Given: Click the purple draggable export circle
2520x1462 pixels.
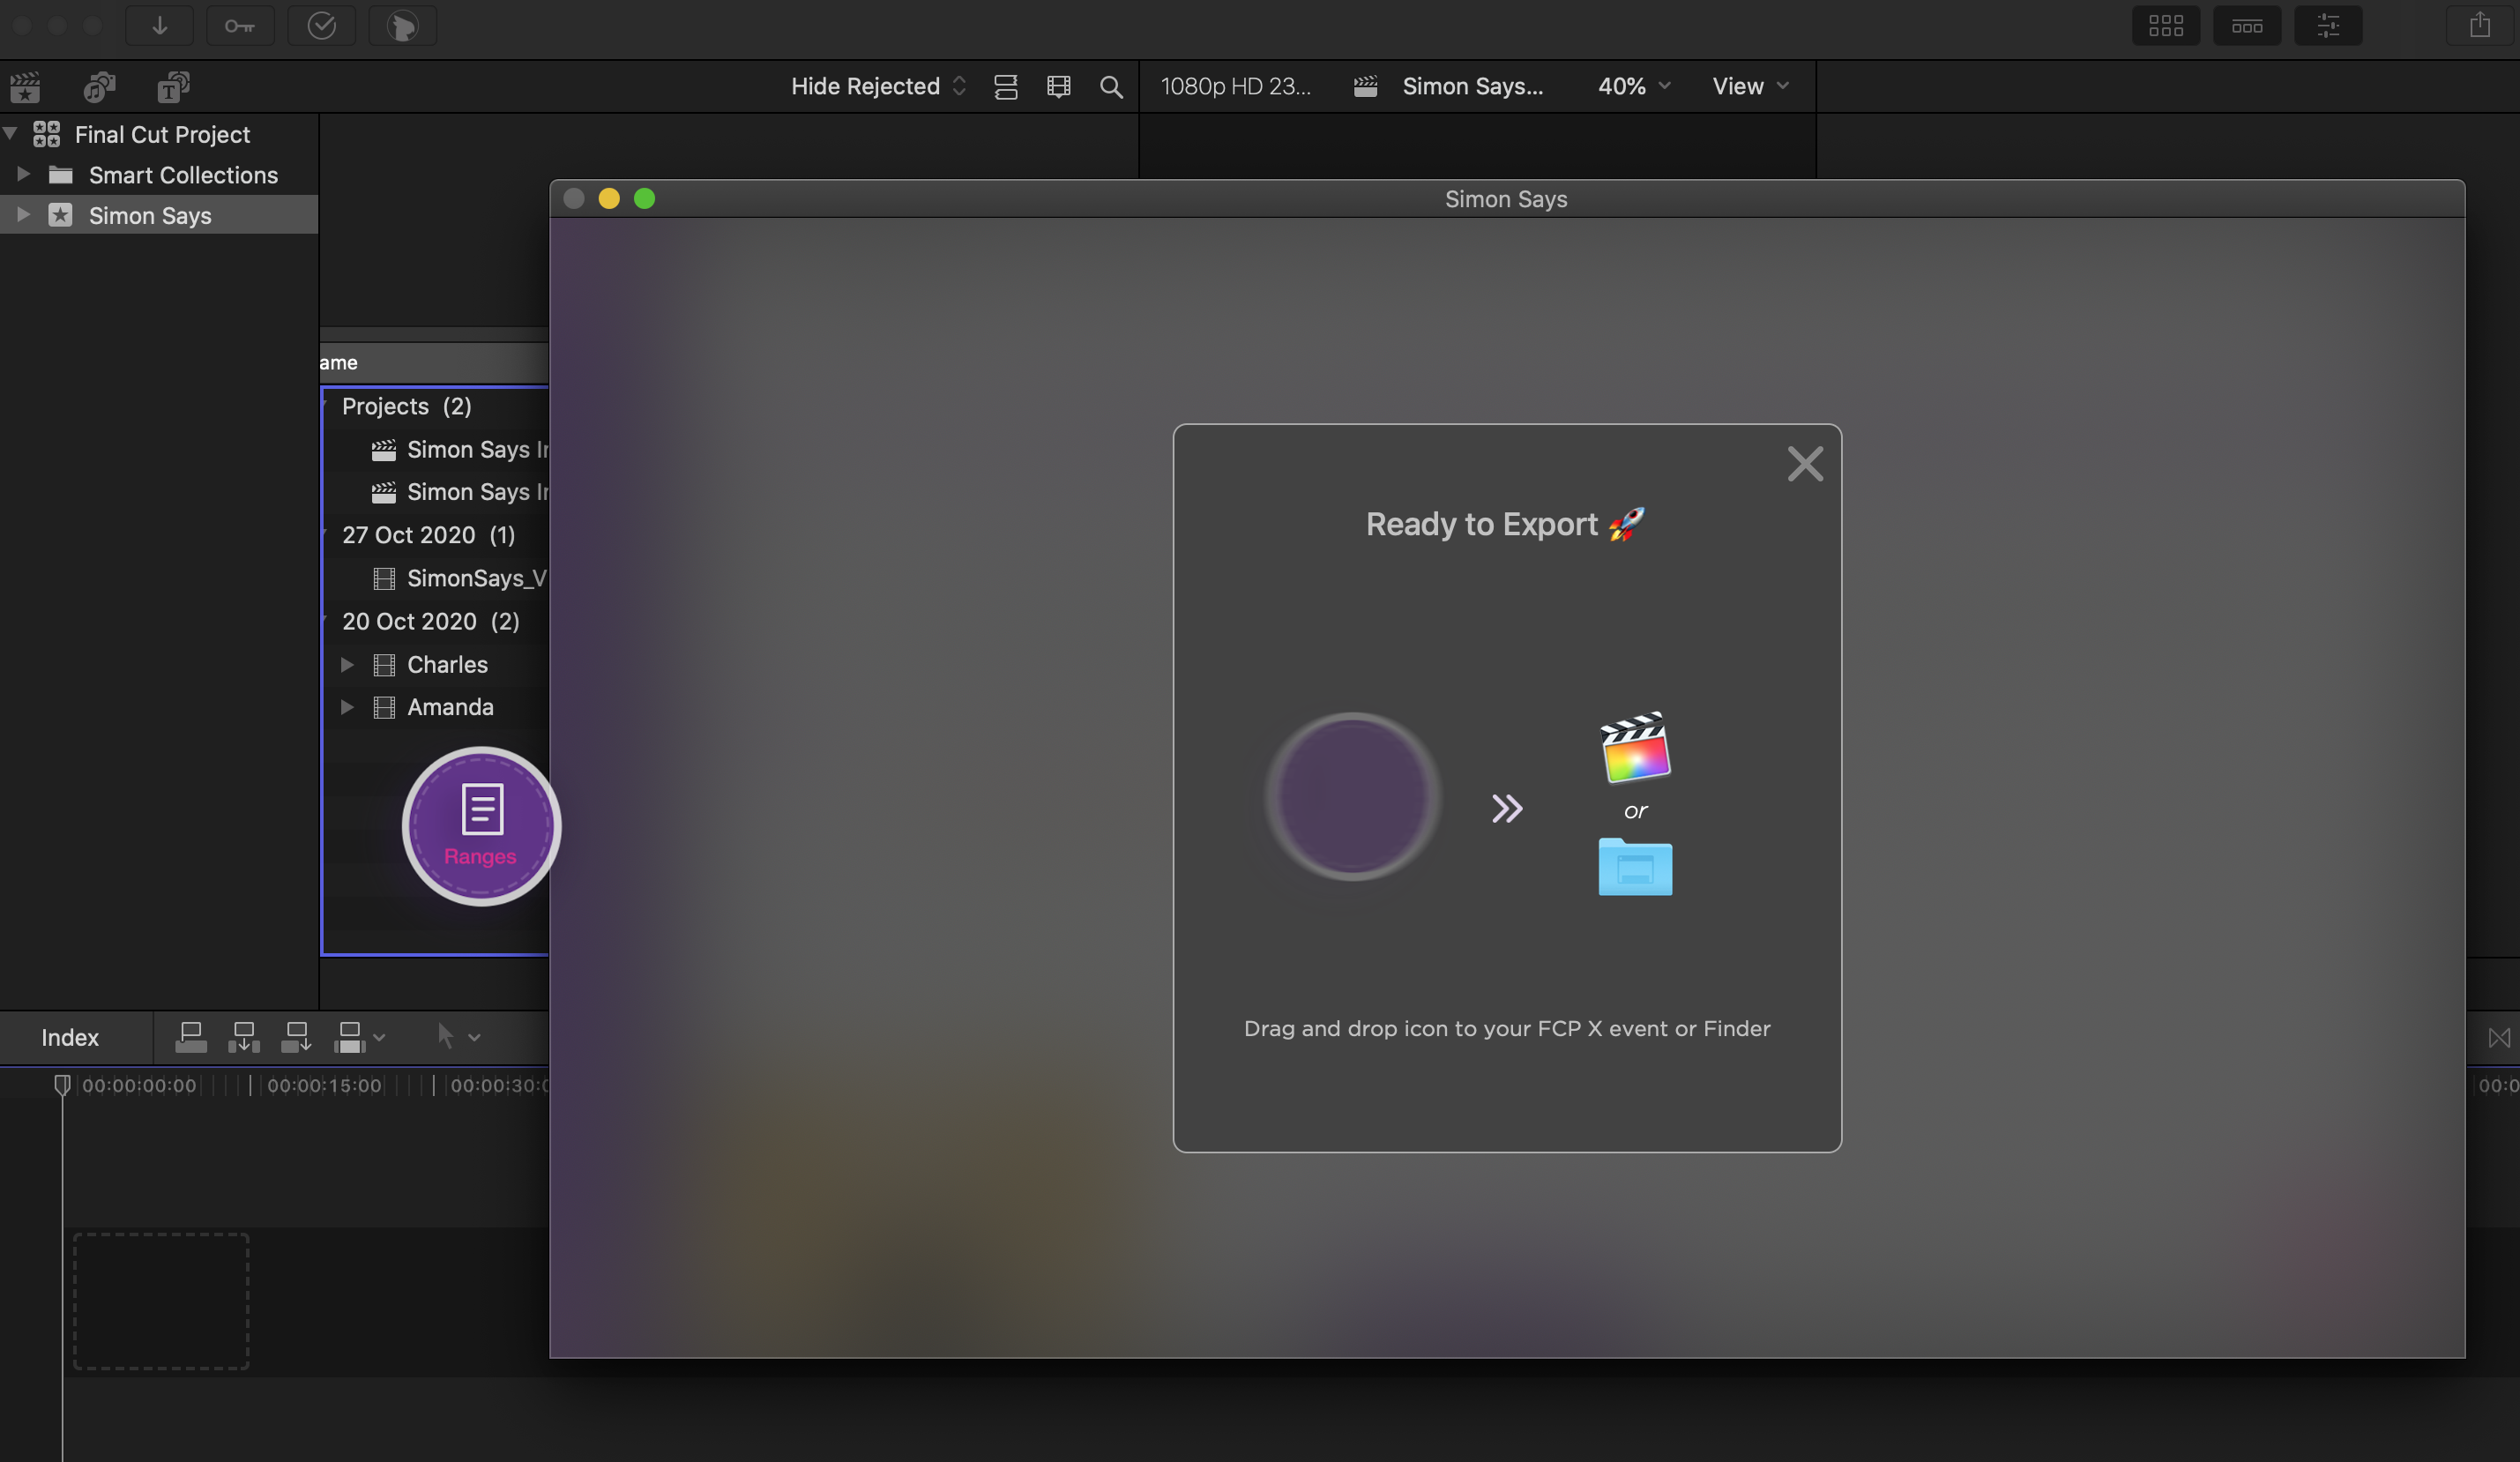Looking at the screenshot, I should click(1352, 797).
